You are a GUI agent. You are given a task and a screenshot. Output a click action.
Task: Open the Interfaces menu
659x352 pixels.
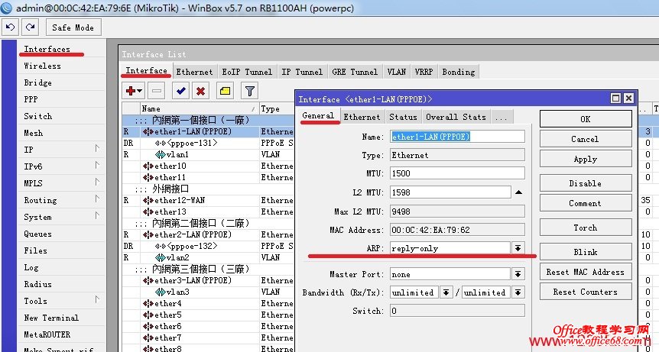(x=47, y=49)
